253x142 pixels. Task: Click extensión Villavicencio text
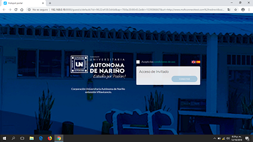point(98,92)
